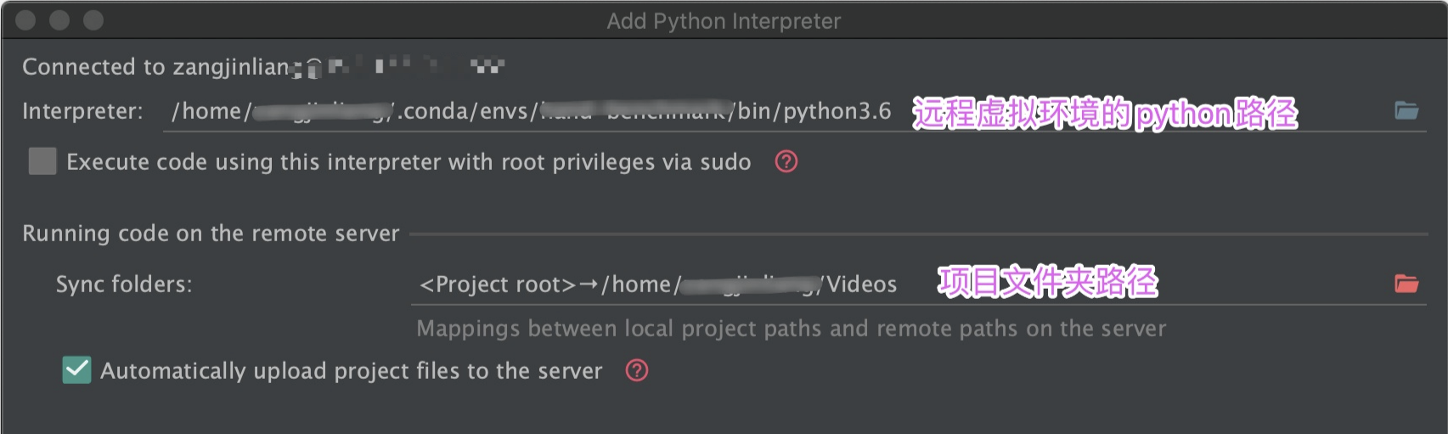The width and height of the screenshot is (1448, 434).
Task: Open the Interpreter path browse folder icon
Action: (x=1406, y=111)
